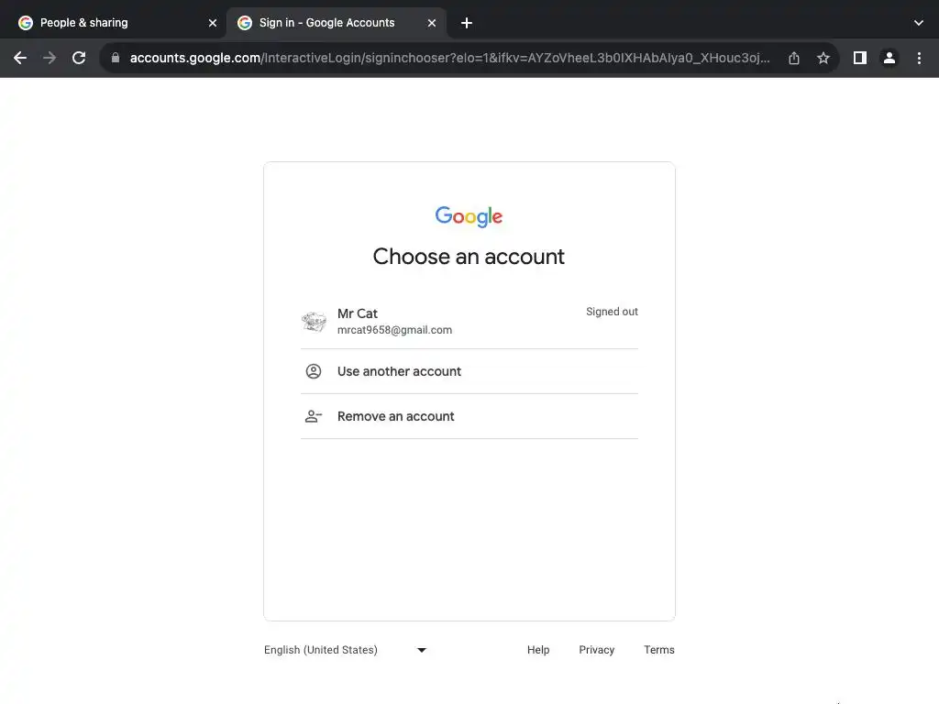Open the Chrome three-dot menu
Image resolution: width=939 pixels, height=704 pixels.
tap(919, 58)
